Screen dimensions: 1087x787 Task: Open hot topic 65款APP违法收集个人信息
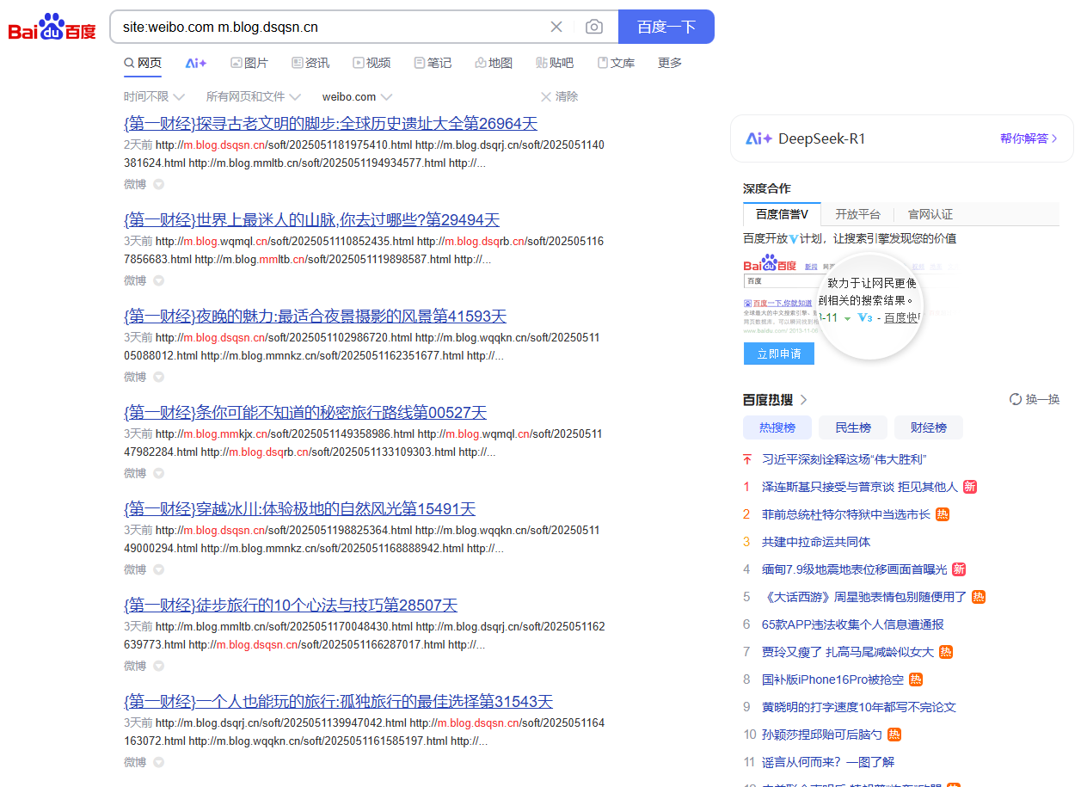(852, 624)
